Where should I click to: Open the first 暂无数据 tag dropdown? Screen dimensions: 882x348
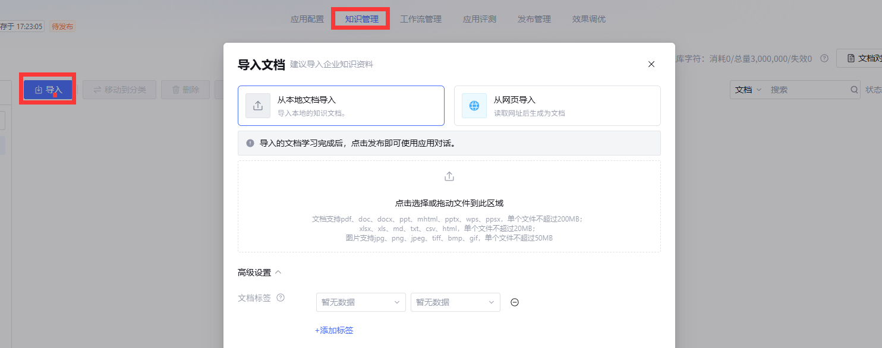pos(360,302)
